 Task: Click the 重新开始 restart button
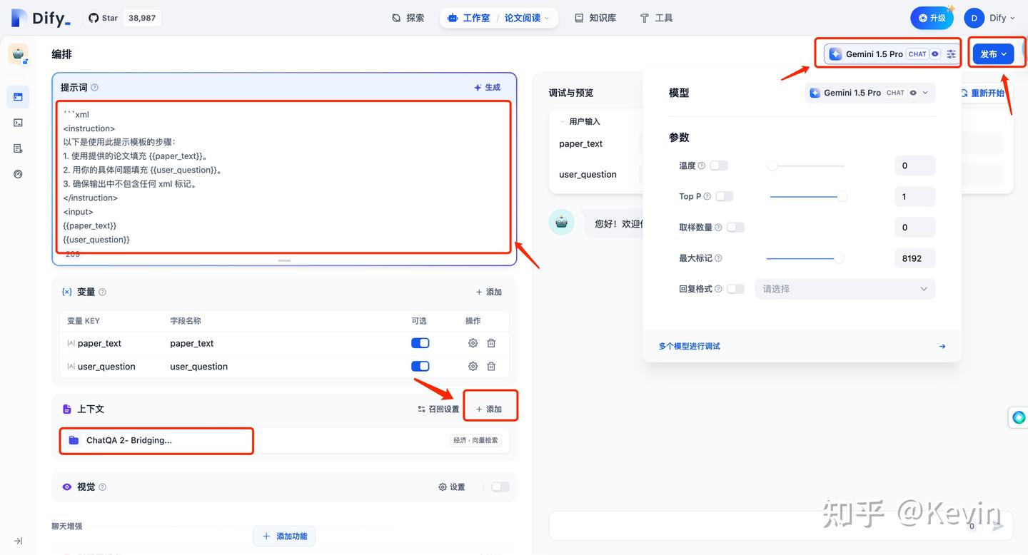click(x=983, y=93)
